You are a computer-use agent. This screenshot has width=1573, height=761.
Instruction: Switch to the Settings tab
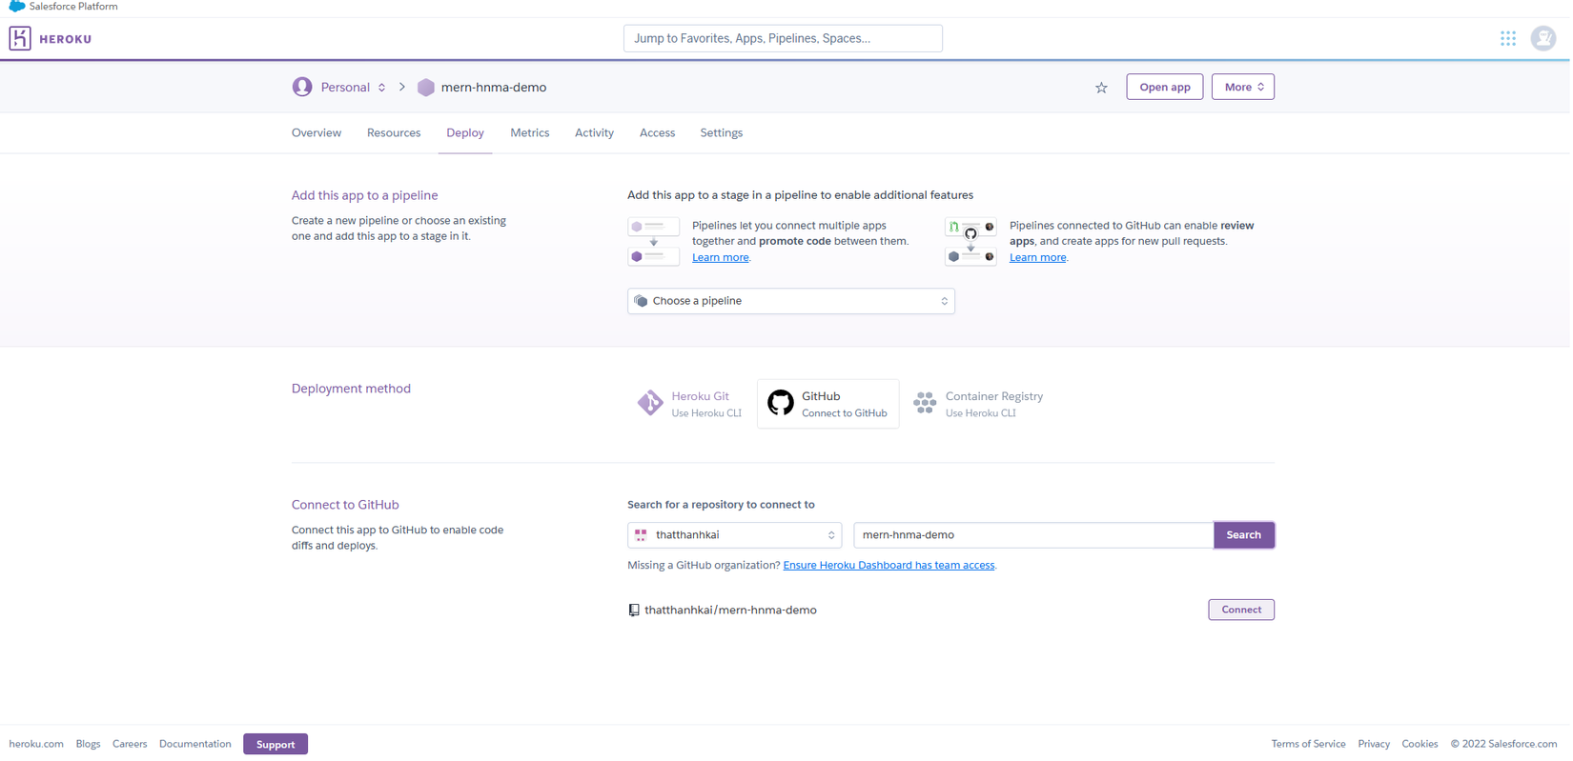(721, 133)
